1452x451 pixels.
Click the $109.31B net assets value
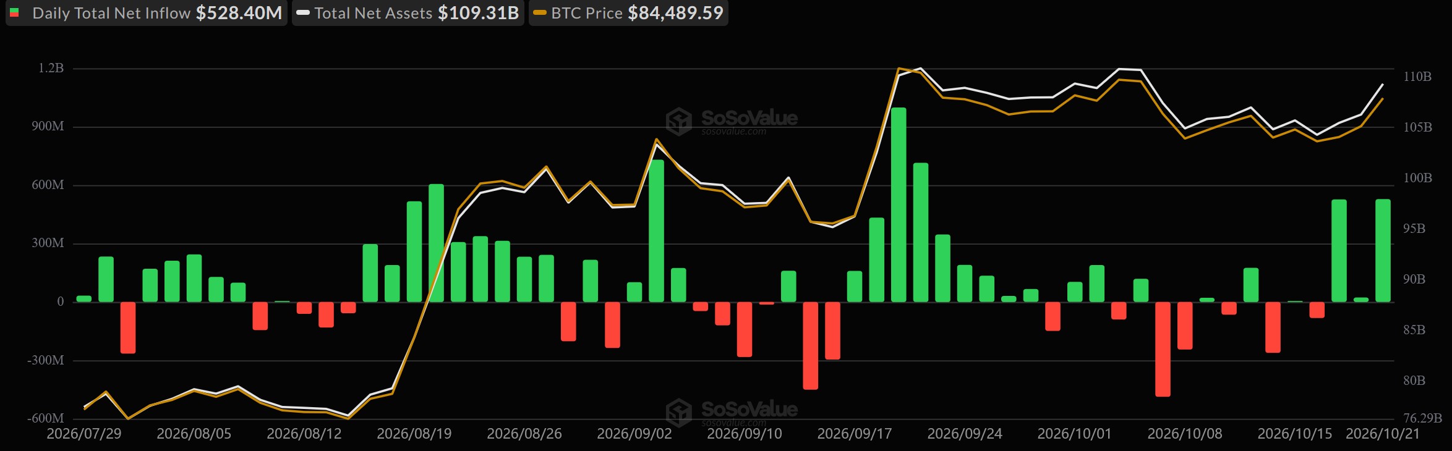point(479,13)
